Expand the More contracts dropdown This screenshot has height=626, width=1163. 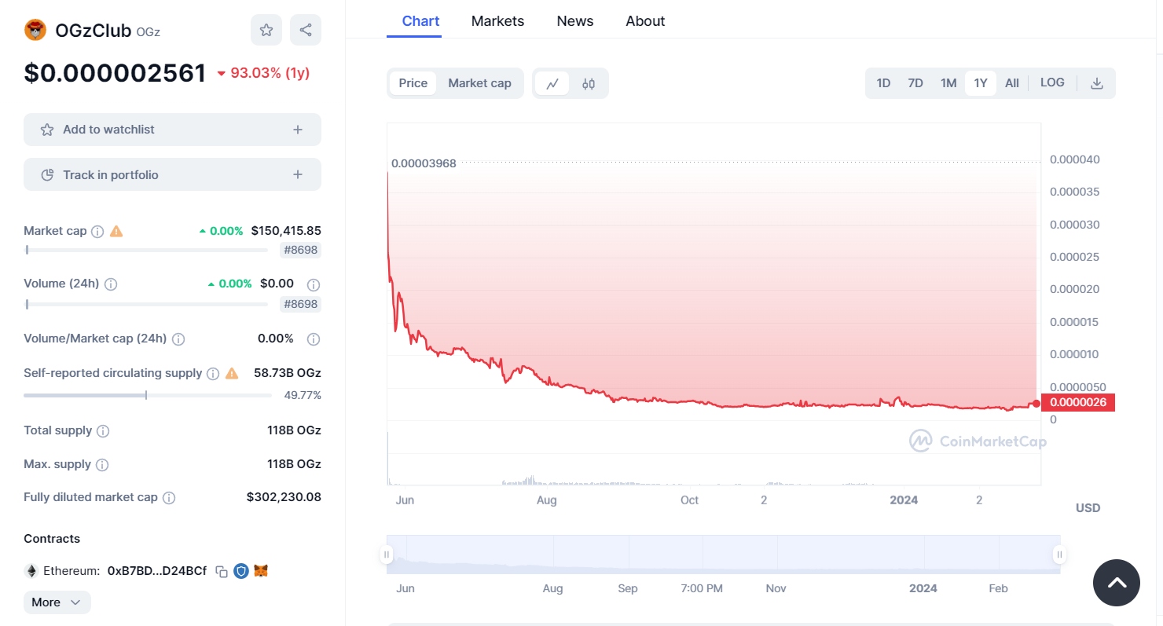57,602
